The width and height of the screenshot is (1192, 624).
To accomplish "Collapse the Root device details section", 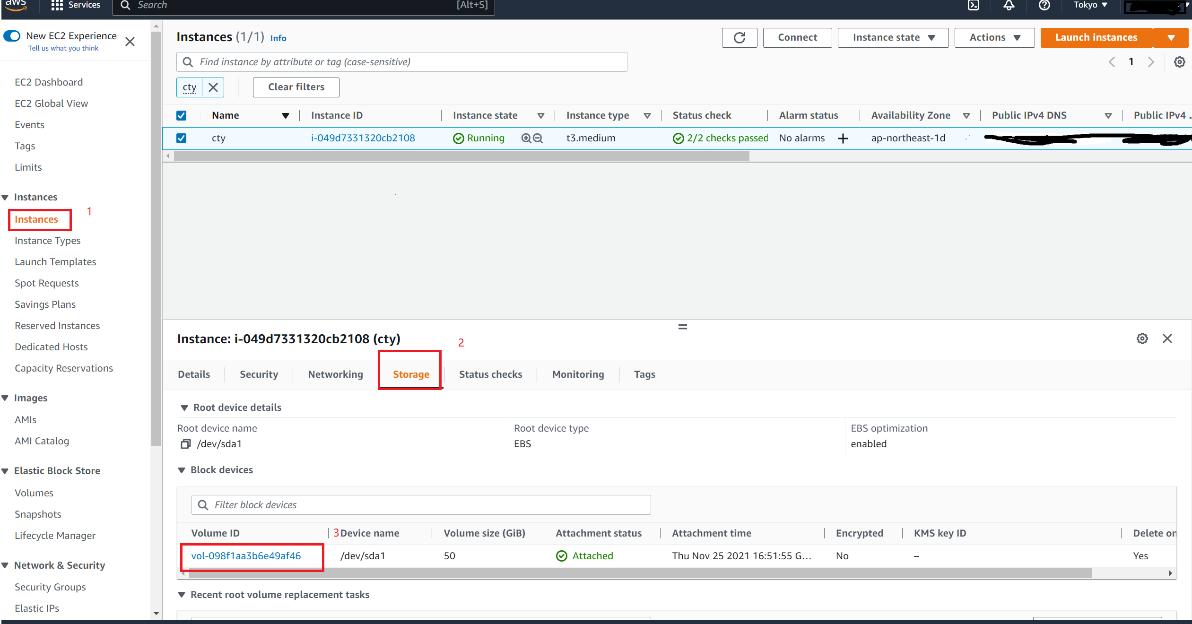I will click(x=184, y=407).
